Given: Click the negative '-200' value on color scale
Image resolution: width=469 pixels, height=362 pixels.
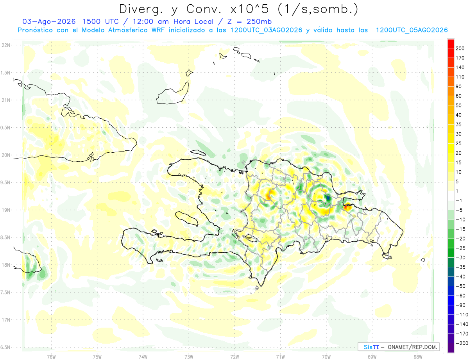Looking at the screenshot, I should pos(462,343).
